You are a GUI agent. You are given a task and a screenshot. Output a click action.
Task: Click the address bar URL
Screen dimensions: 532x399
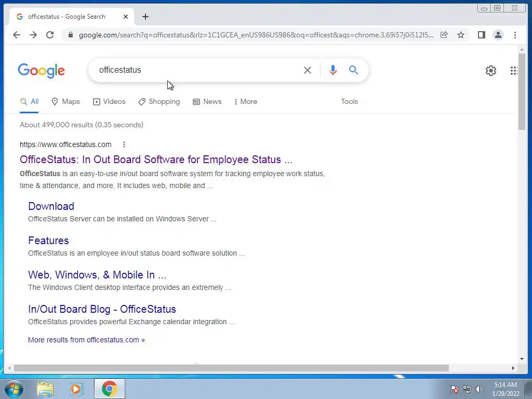pos(256,35)
